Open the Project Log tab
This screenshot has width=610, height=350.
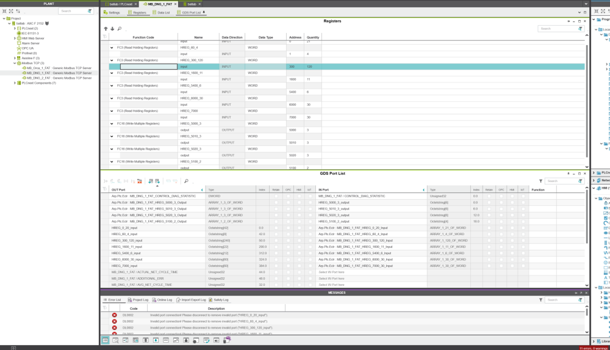click(138, 300)
